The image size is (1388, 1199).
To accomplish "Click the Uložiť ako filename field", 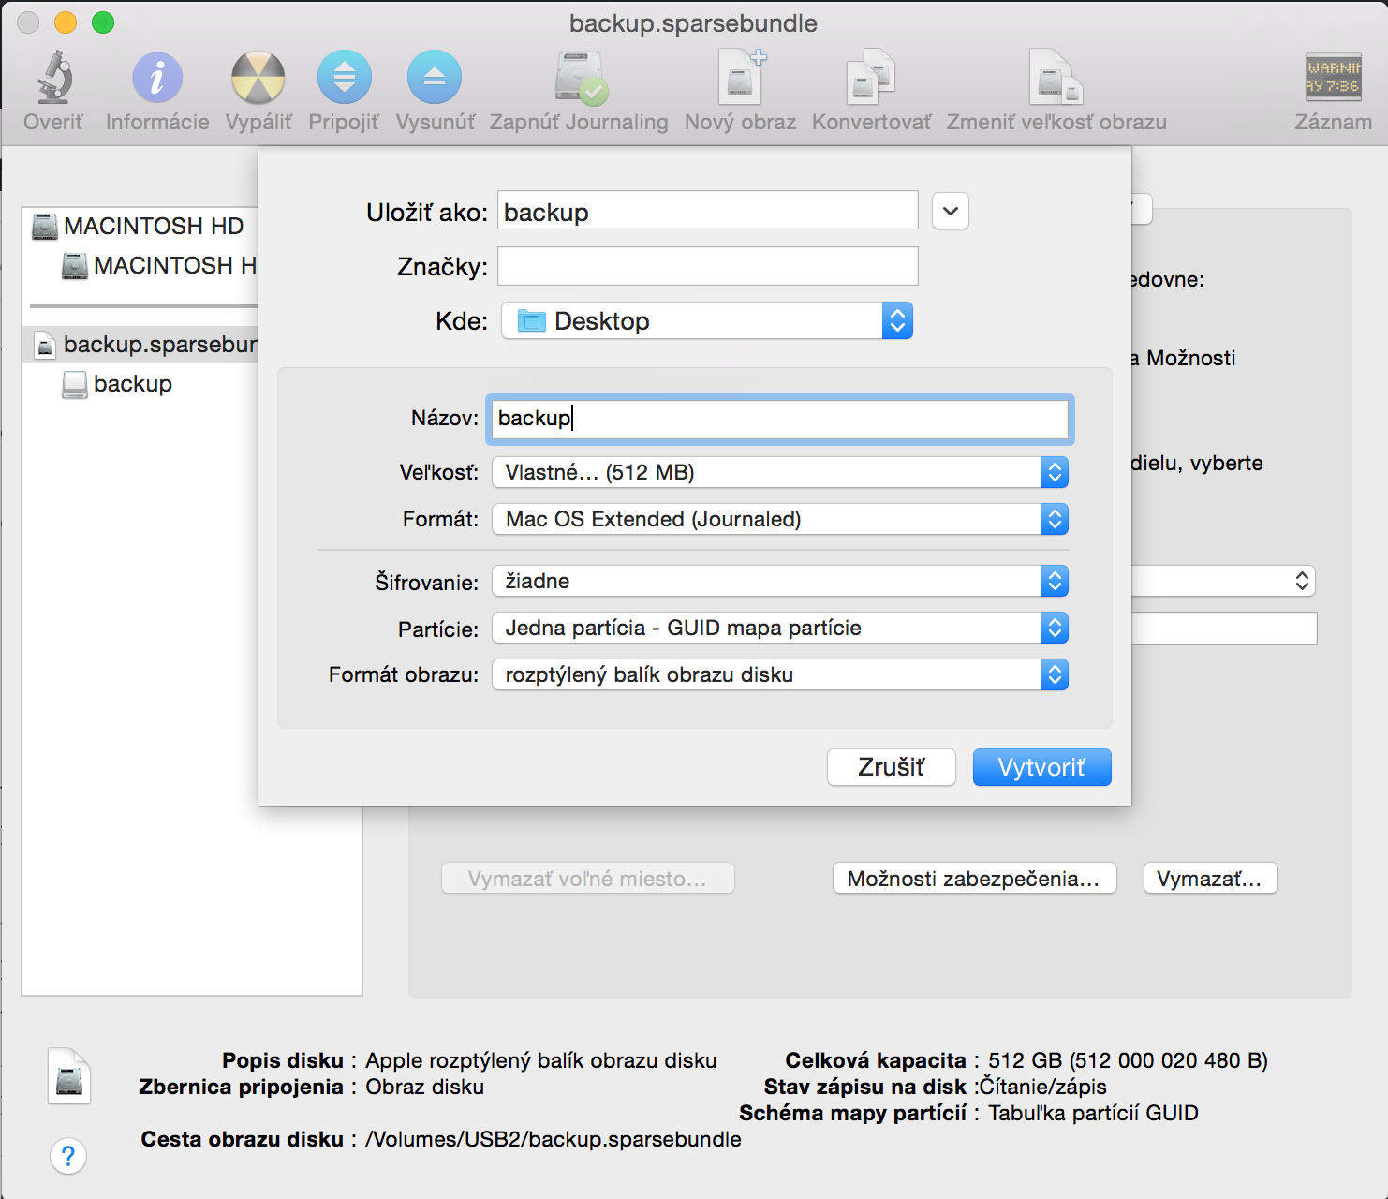I will (708, 210).
